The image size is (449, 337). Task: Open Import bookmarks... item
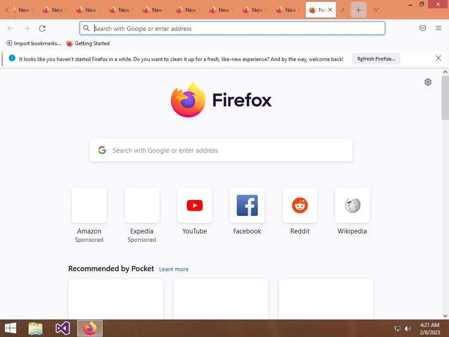pyautogui.click(x=33, y=43)
